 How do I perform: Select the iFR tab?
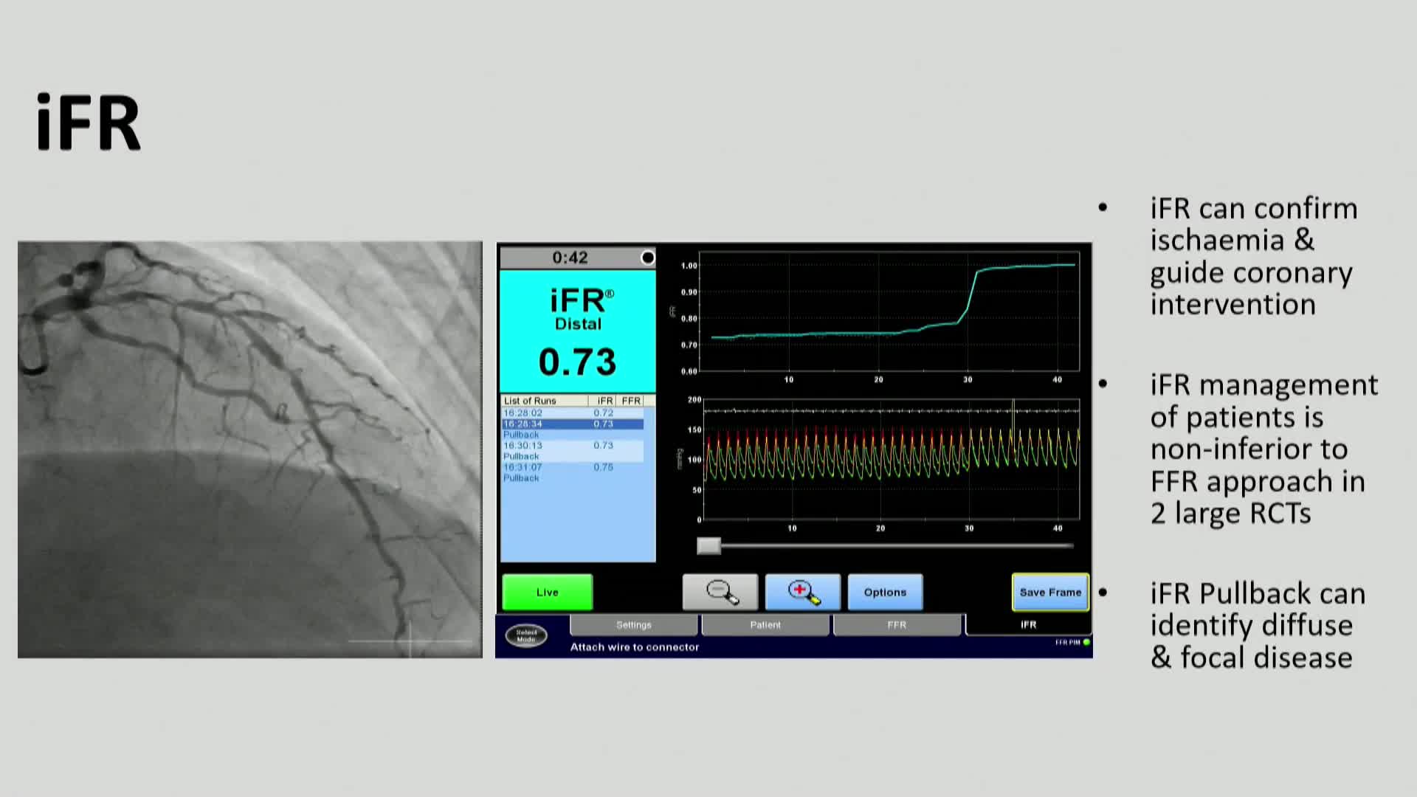coord(1028,624)
